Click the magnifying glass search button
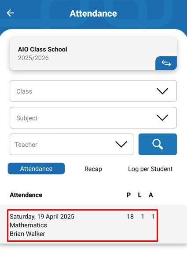The width and height of the screenshot is (187, 258). pos(158,144)
